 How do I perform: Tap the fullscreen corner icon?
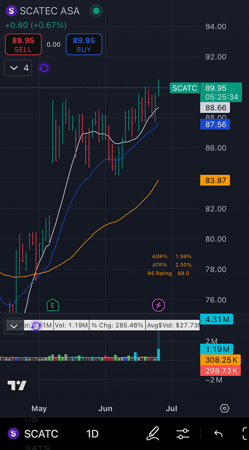(x=246, y=434)
